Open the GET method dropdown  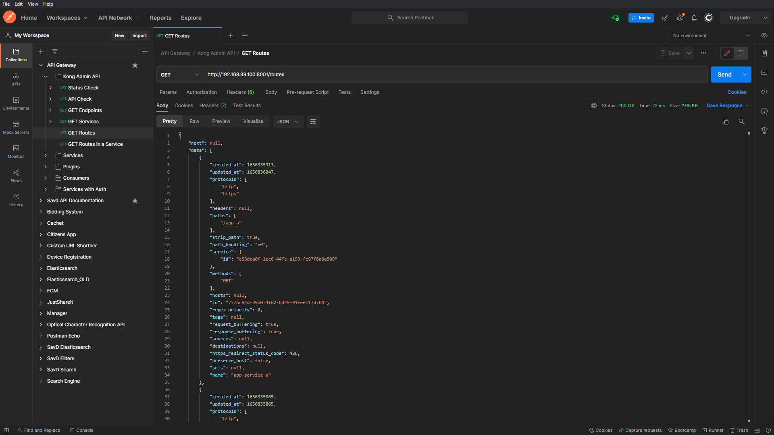pos(179,75)
